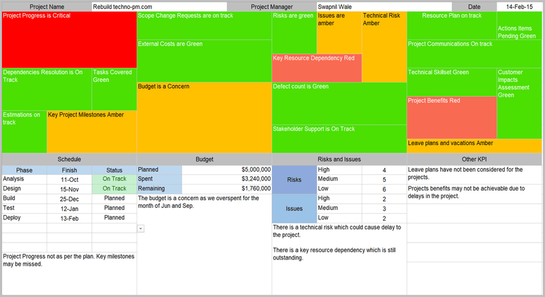
Task: Select the Leave plans and vacations Amber tile
Action: click(474, 145)
